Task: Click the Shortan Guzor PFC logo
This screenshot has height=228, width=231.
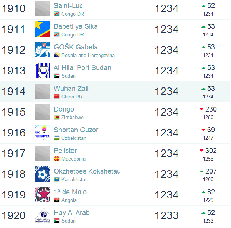Action: pyautogui.click(x=42, y=133)
